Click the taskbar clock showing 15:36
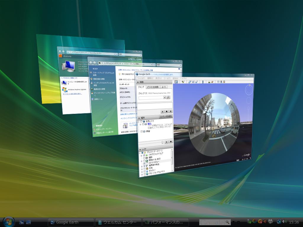 click(294, 222)
